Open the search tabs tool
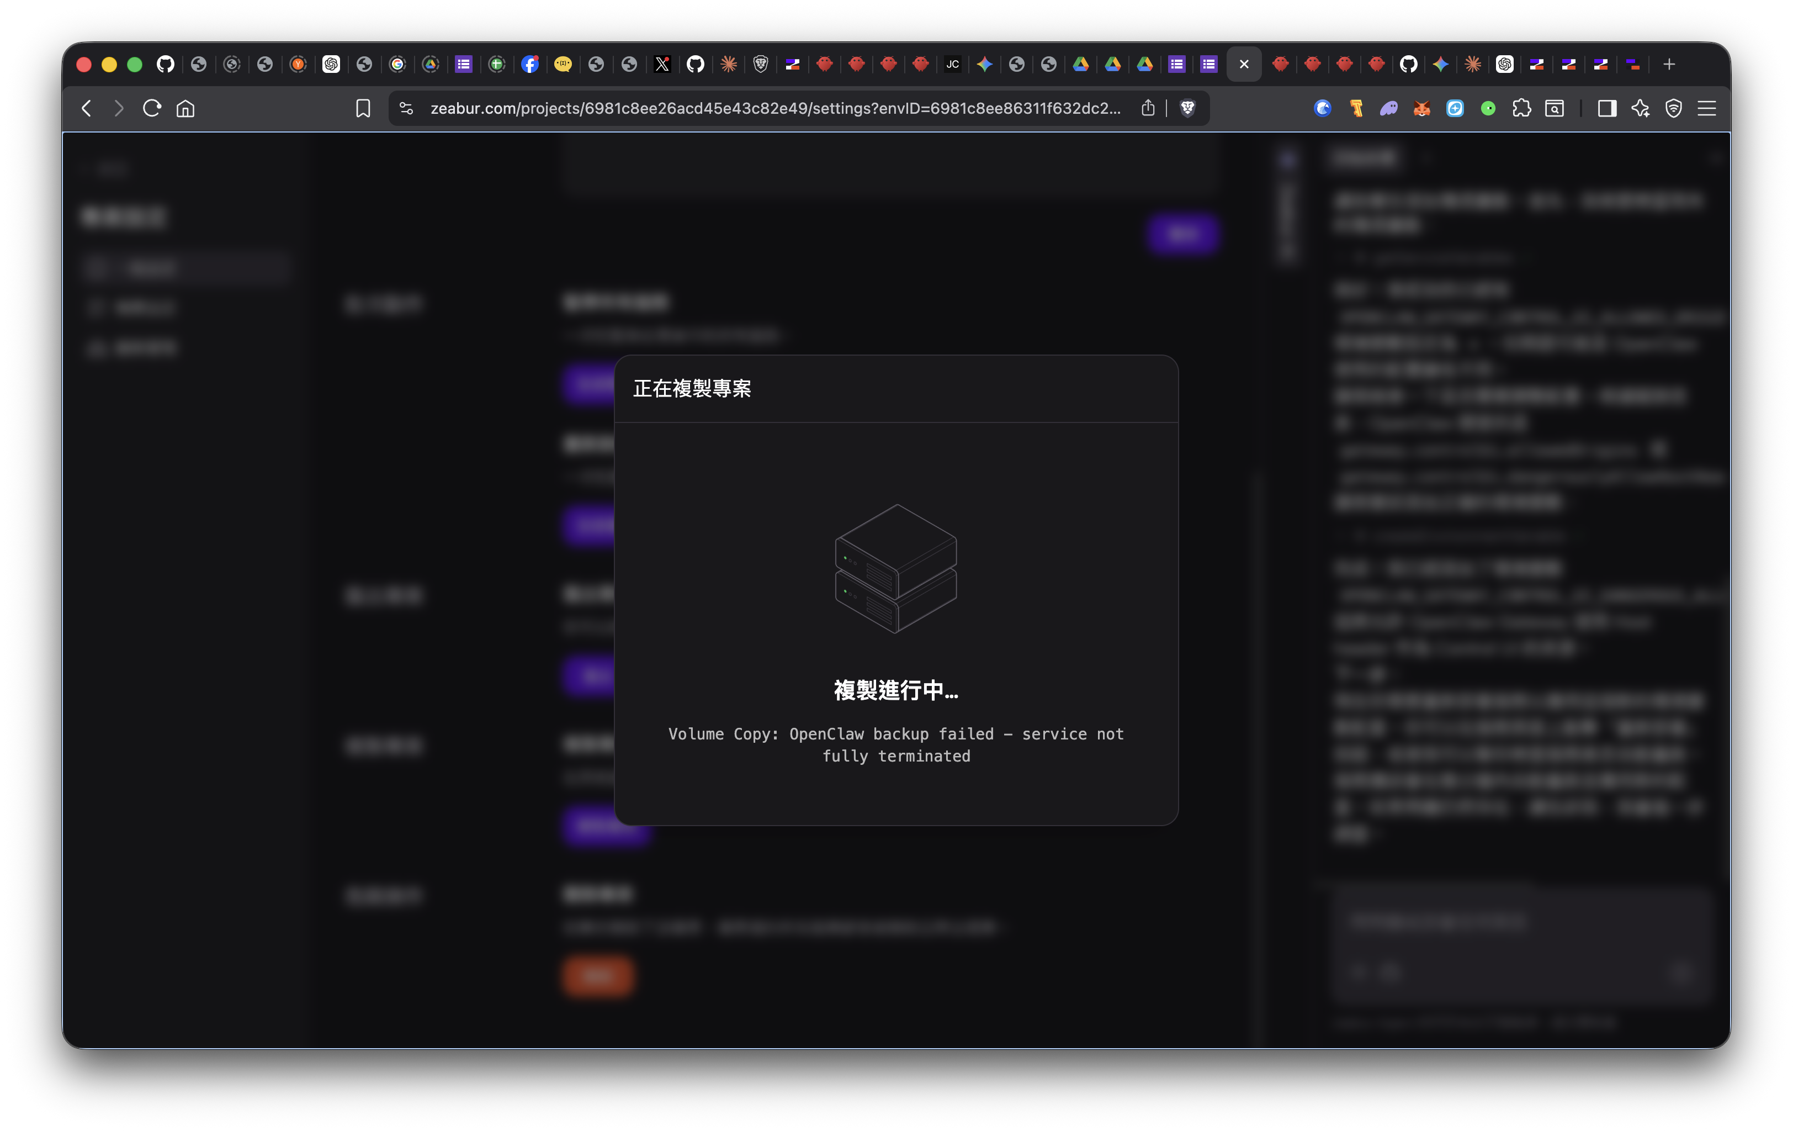 1556,109
